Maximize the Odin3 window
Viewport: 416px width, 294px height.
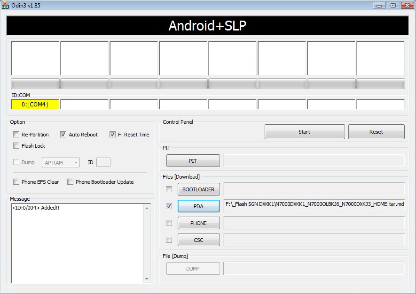click(393, 5)
